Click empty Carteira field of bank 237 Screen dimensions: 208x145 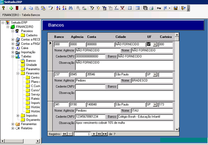(166, 75)
